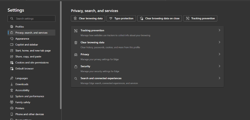Click the Languages icon
This screenshot has width=250, height=120.
11,78
